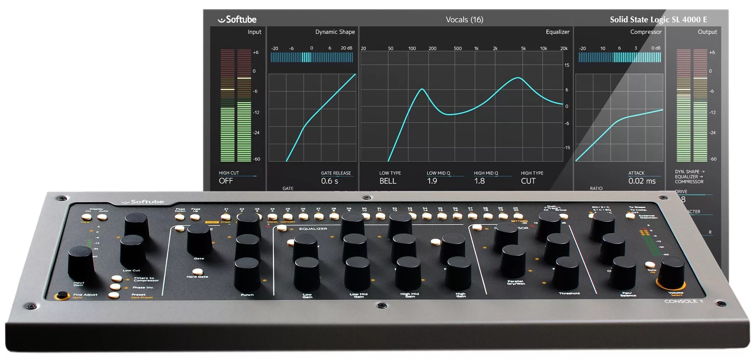
Task: Push the Preset button
Action: (114, 295)
